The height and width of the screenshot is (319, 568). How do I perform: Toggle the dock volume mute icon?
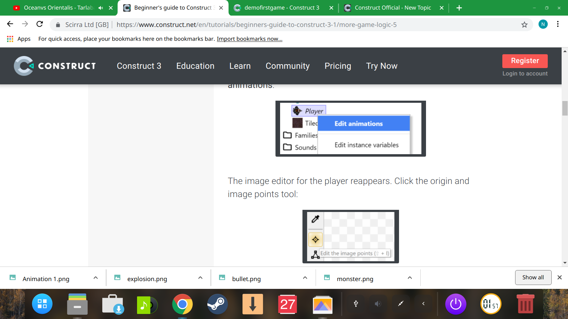click(x=378, y=304)
